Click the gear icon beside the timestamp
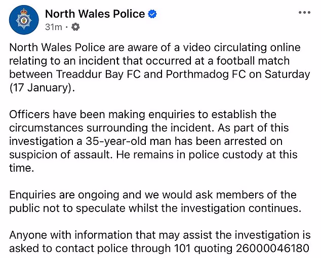Viewport: 321px width, 258px height. [x=75, y=26]
